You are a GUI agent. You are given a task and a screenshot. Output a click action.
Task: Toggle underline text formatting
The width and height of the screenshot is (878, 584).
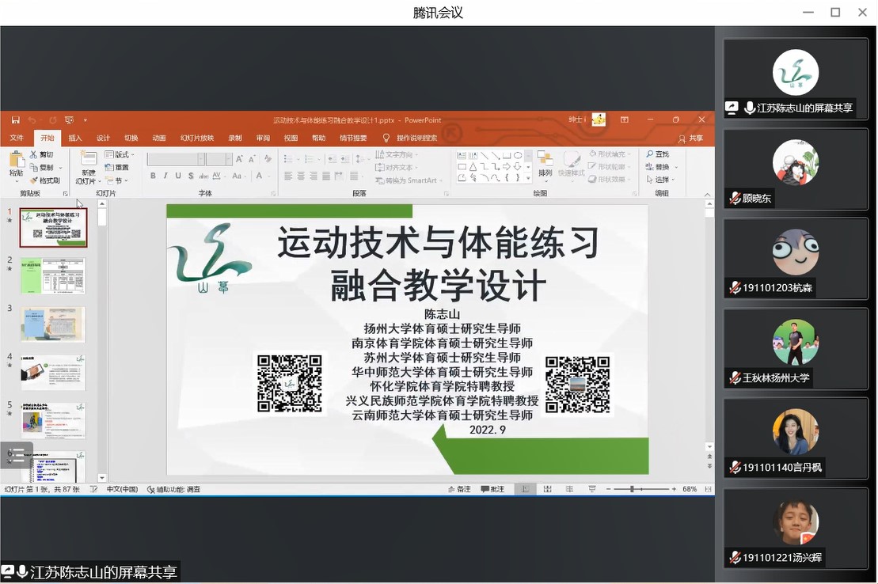pos(179,176)
